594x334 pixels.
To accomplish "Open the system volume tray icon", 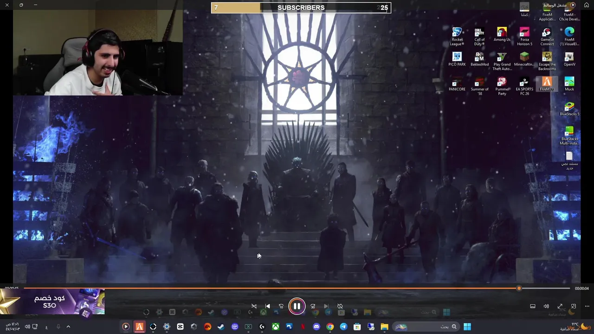I will pos(27,327).
